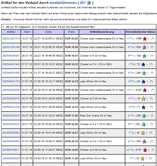Click the red star next to h***h 1456

tap(145, 39)
